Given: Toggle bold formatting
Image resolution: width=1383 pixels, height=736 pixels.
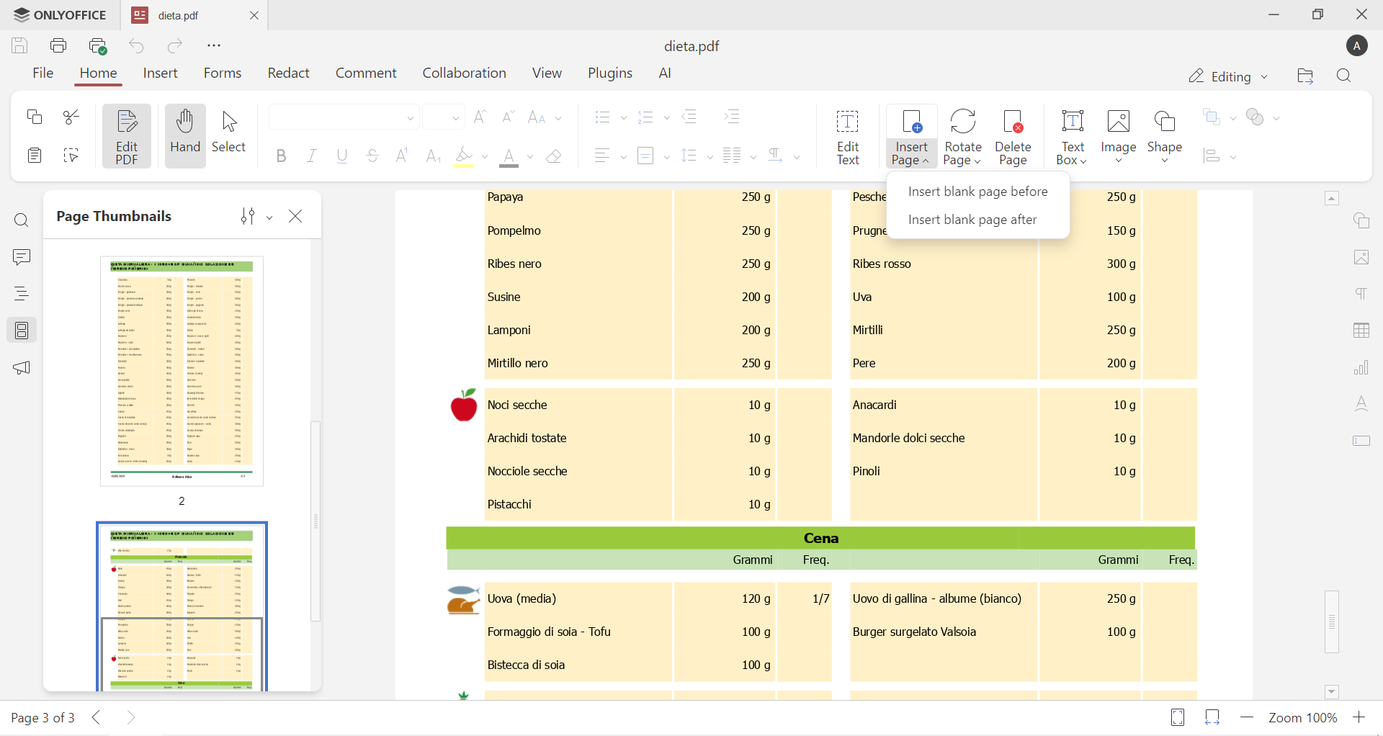Looking at the screenshot, I should (281, 156).
